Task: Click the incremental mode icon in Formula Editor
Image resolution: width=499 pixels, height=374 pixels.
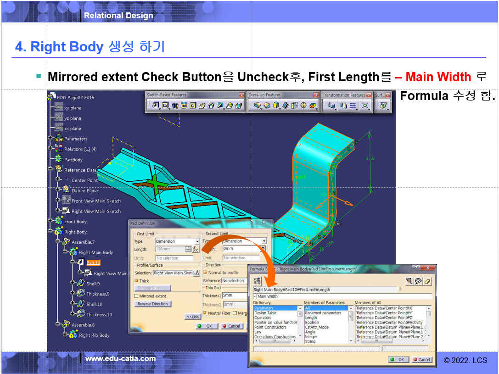Action: click(258, 281)
